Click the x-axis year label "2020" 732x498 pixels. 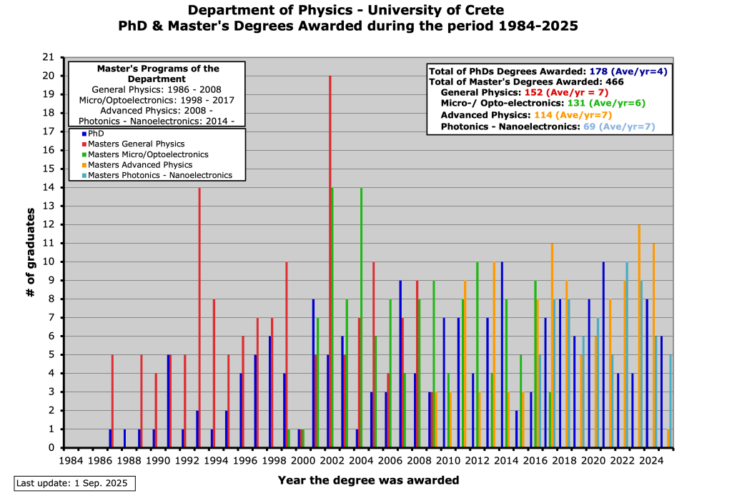pos(593,461)
